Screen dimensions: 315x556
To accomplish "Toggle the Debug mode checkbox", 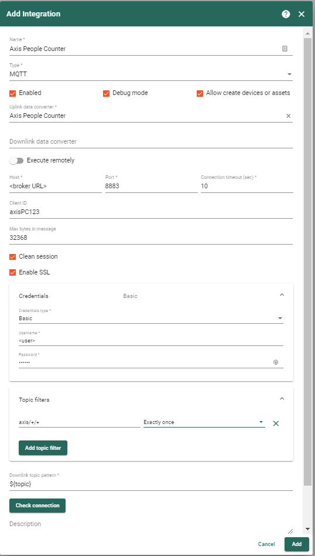I will (106, 93).
